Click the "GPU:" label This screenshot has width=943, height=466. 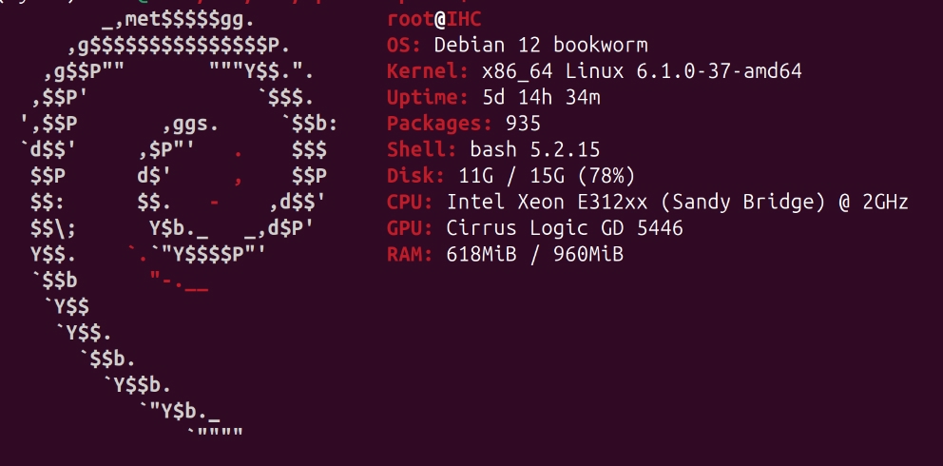(x=411, y=228)
